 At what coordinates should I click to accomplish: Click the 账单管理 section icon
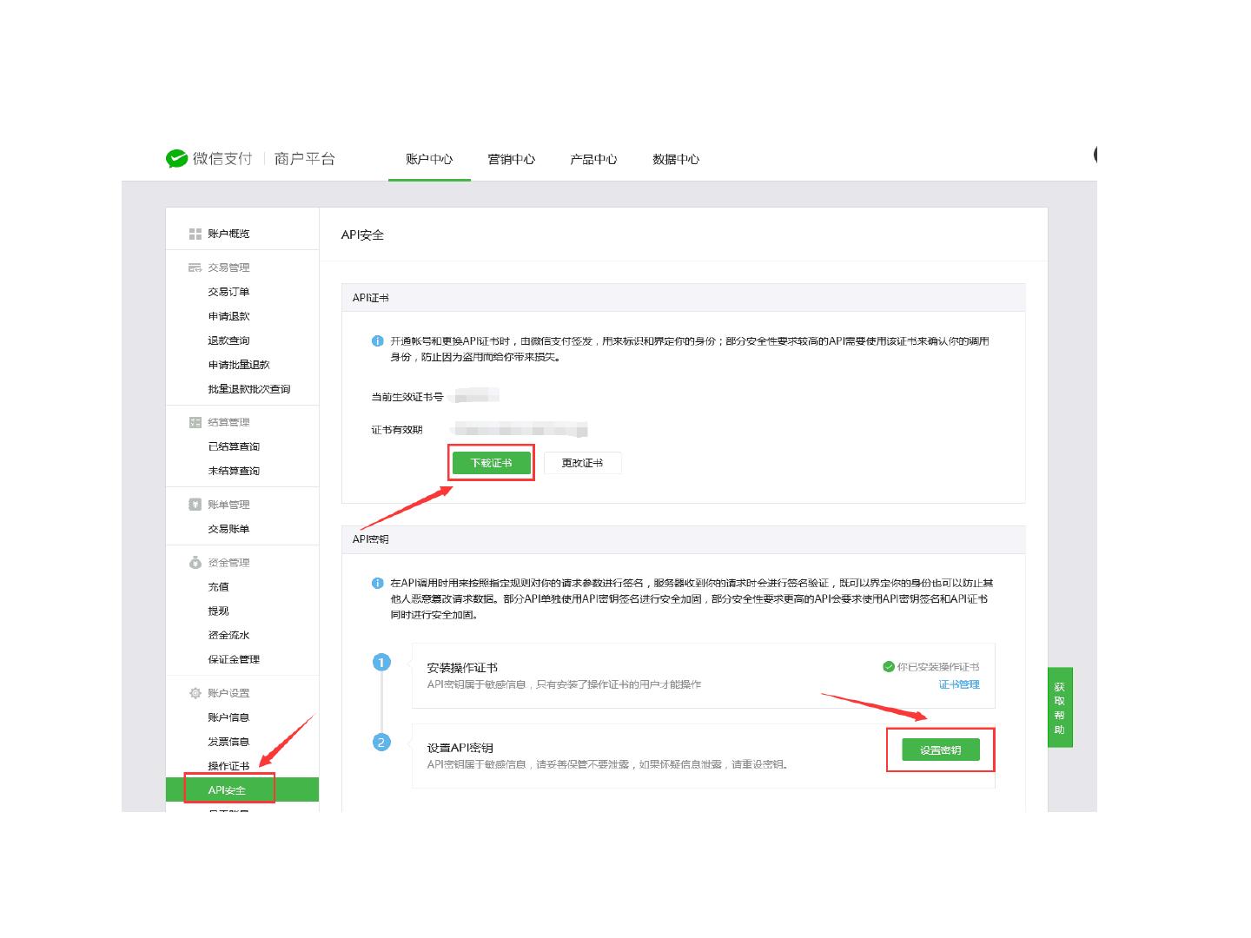pyautogui.click(x=195, y=505)
